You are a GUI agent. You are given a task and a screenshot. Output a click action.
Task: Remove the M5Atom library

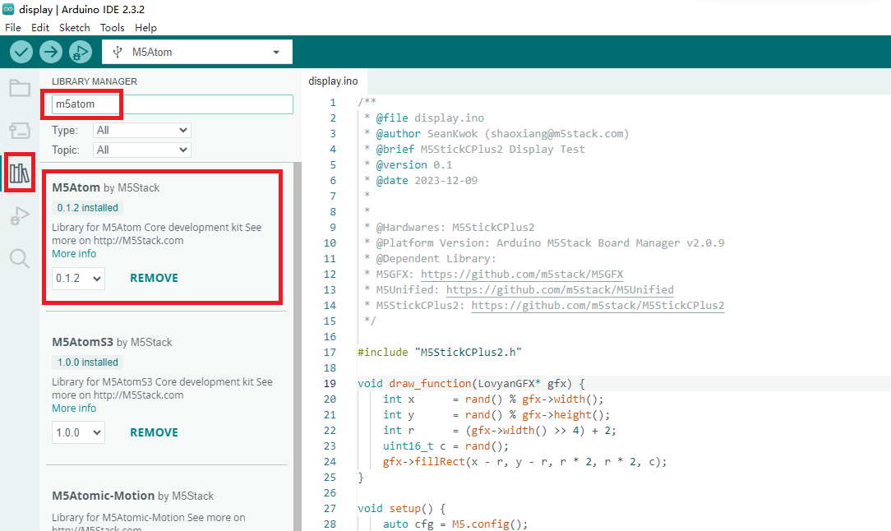click(154, 278)
